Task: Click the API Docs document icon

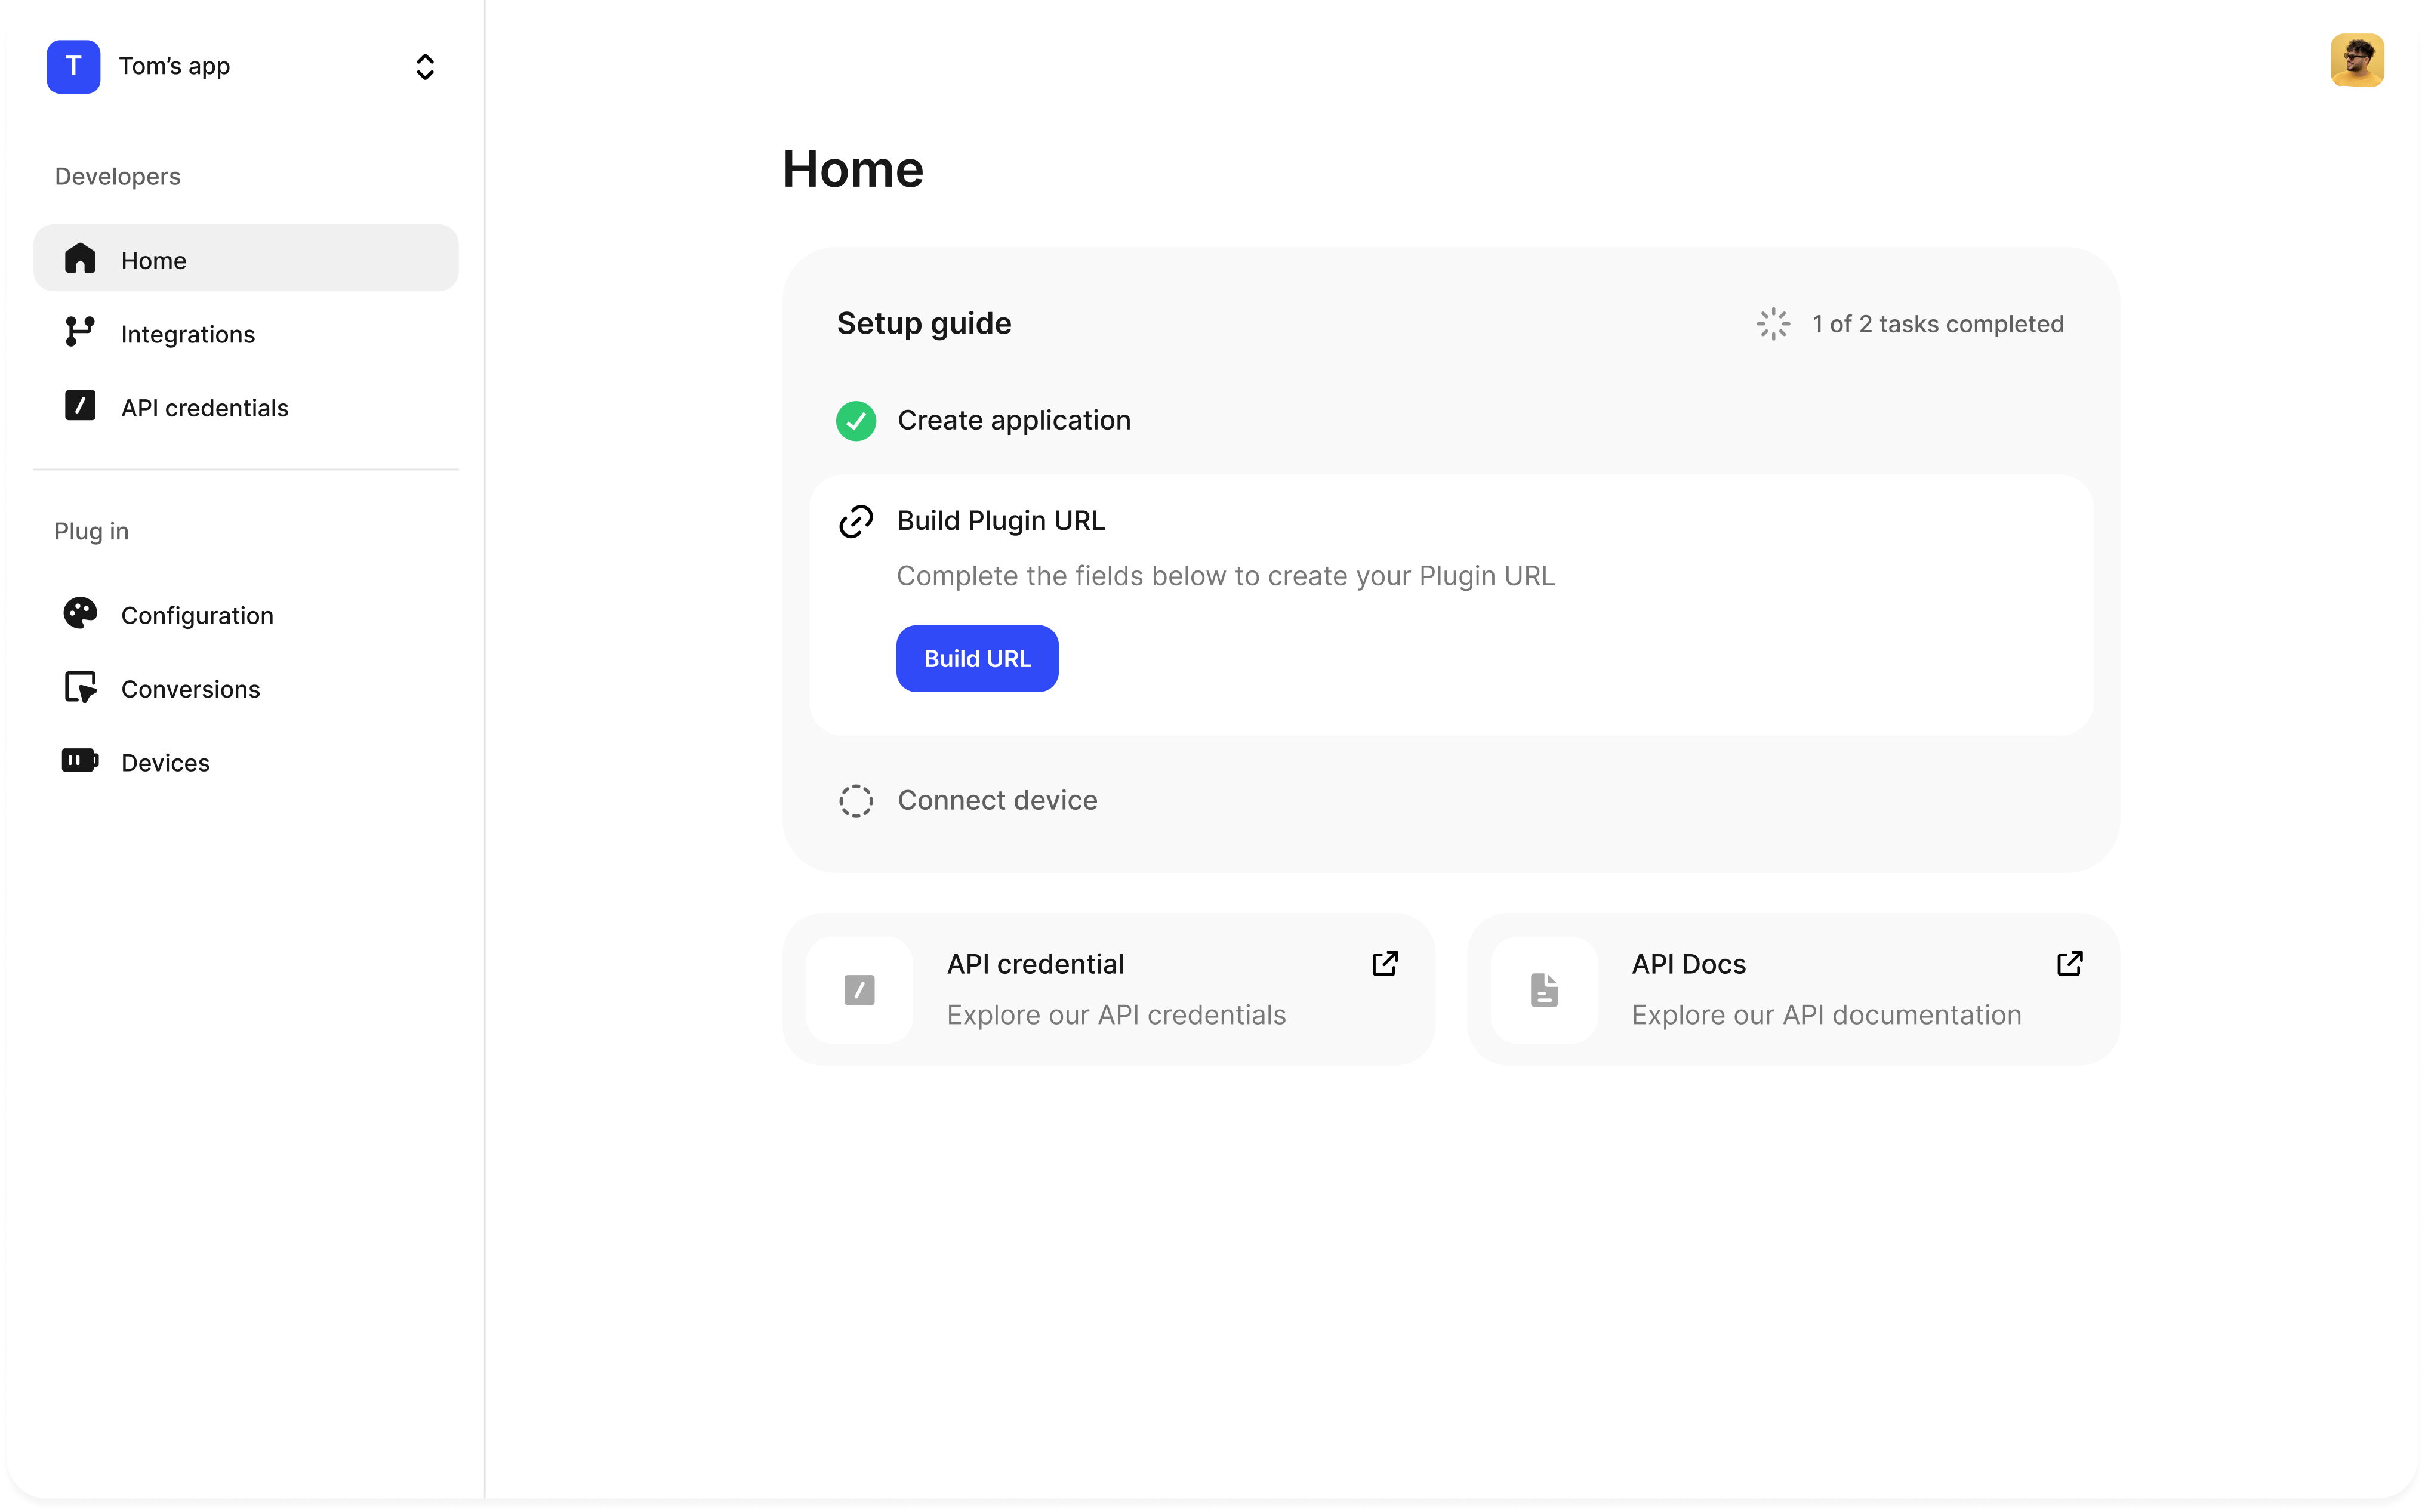Action: coord(1543,990)
